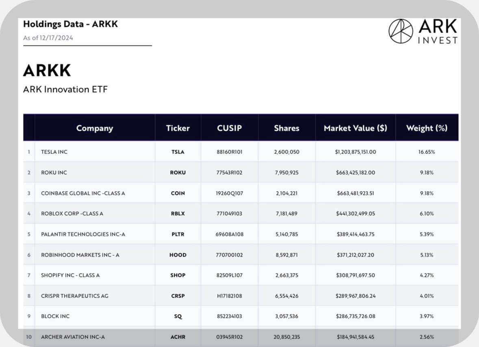Select market value $286,735,726.08
This screenshot has width=479, height=347.
tap(355, 316)
